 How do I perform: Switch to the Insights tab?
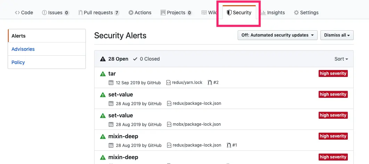click(273, 13)
